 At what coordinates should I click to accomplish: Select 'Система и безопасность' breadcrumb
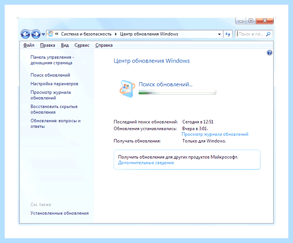click(x=86, y=34)
